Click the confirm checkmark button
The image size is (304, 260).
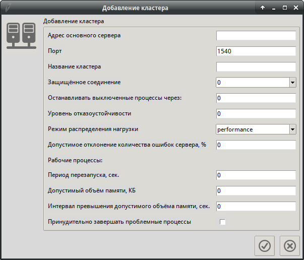pyautogui.click(x=265, y=245)
